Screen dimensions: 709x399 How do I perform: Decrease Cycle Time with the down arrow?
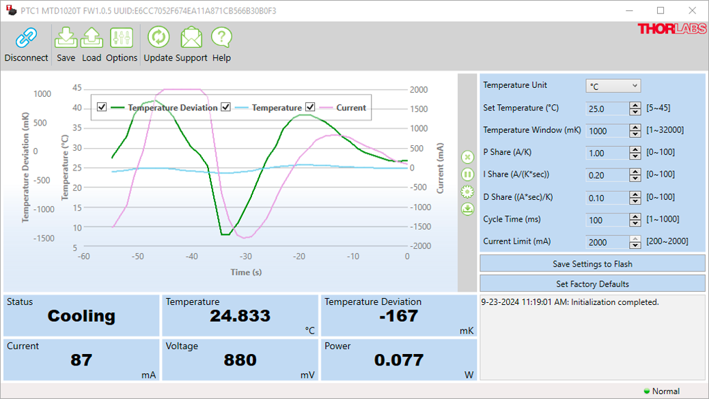point(635,223)
